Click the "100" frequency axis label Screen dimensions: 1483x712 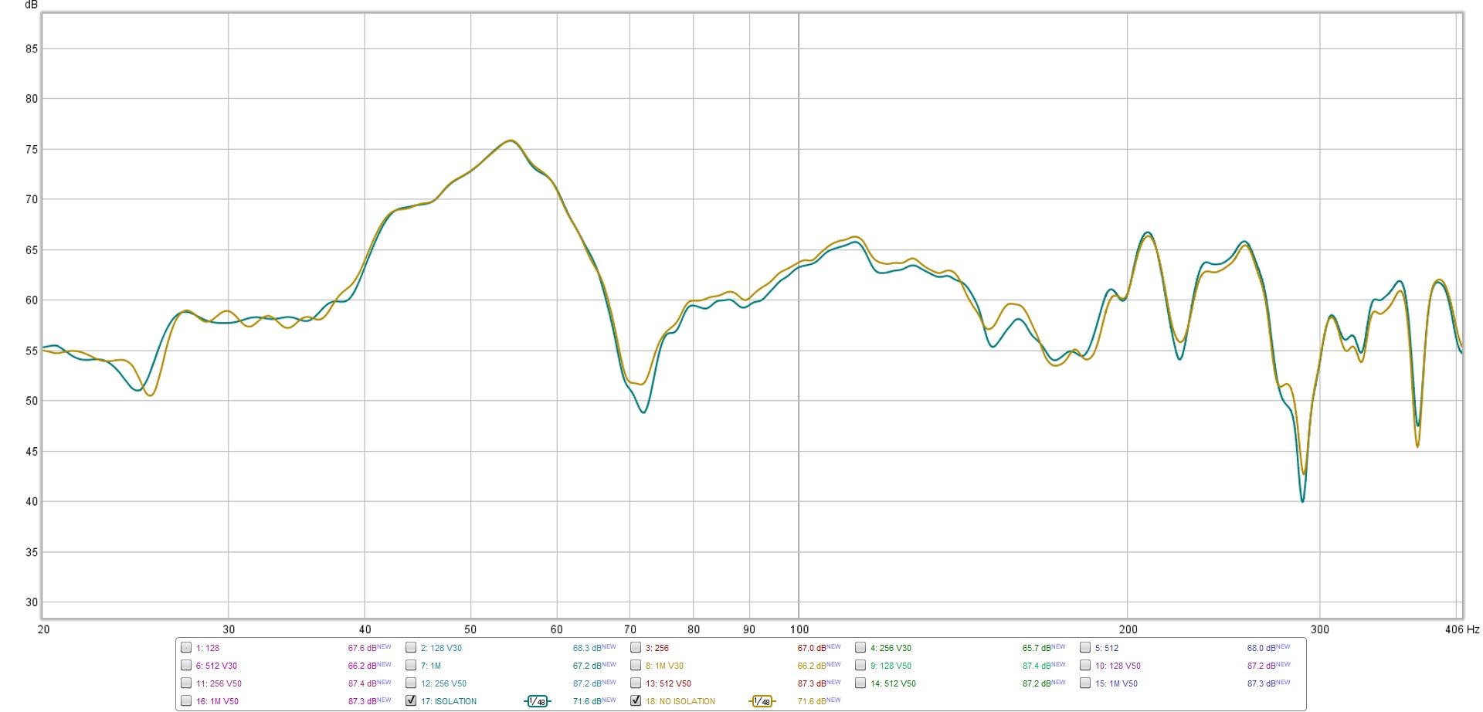(x=799, y=629)
